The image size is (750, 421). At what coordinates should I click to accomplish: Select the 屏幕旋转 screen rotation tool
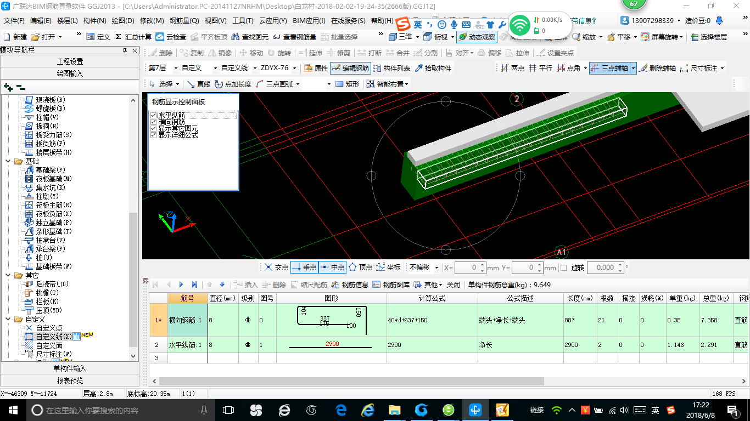(x=661, y=37)
